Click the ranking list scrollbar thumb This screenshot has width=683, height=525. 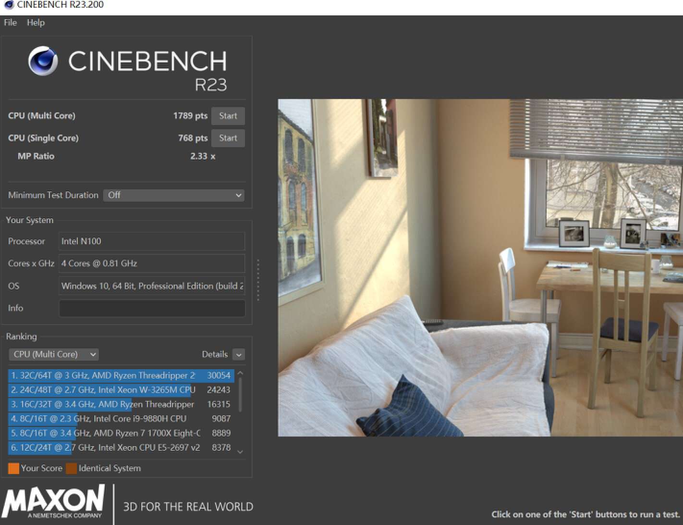point(240,394)
